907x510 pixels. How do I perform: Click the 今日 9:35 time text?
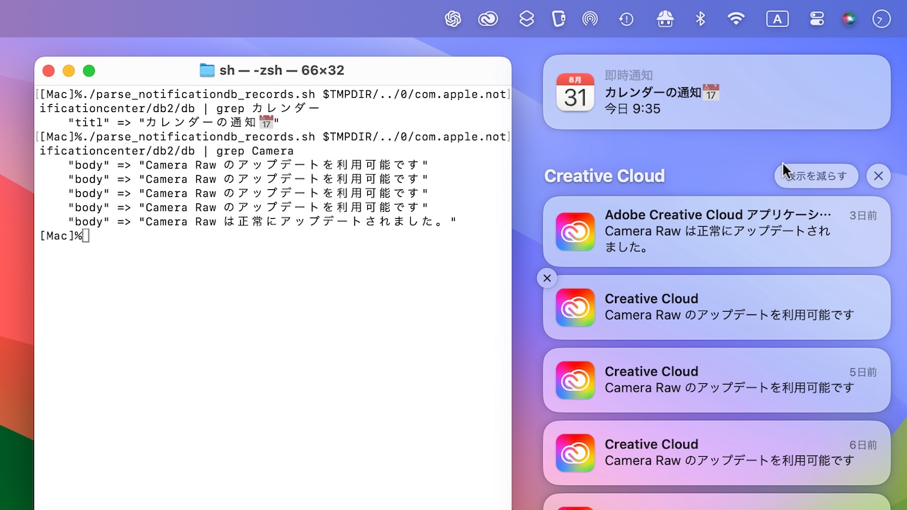[x=633, y=109]
